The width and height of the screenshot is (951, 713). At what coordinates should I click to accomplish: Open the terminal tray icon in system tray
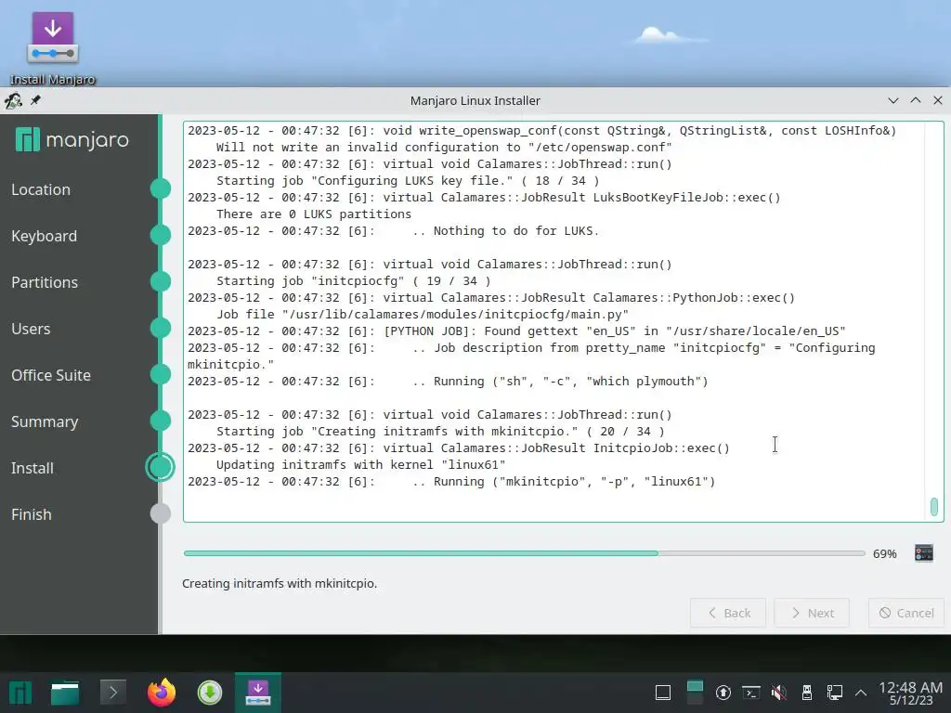(x=751, y=693)
